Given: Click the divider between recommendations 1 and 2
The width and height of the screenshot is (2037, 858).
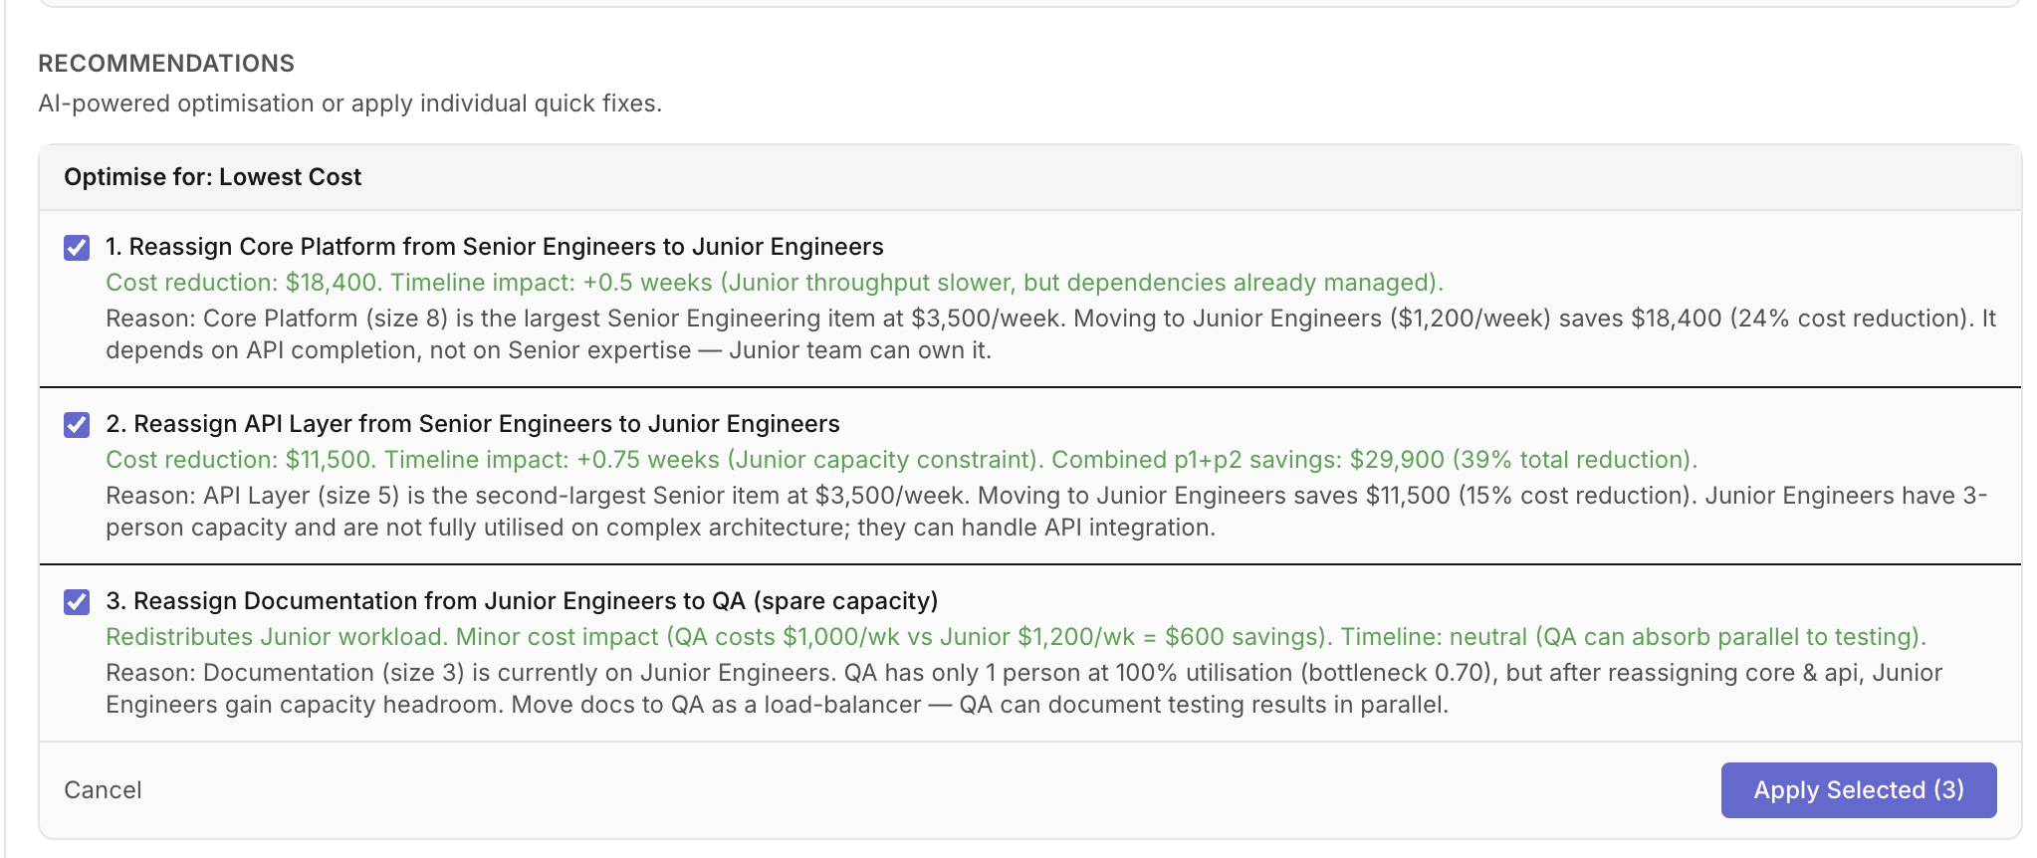Looking at the screenshot, I should pos(1029,387).
